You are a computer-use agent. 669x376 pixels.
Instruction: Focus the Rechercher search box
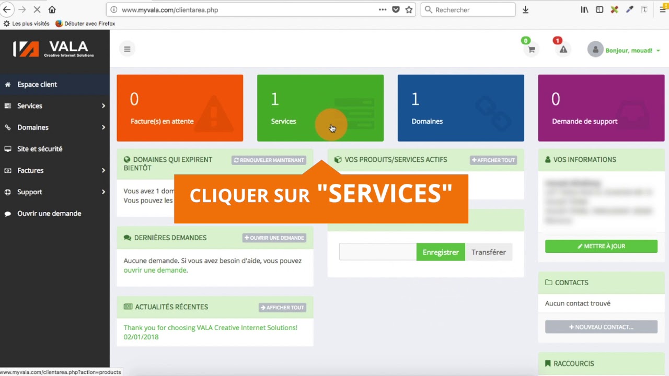pos(468,9)
